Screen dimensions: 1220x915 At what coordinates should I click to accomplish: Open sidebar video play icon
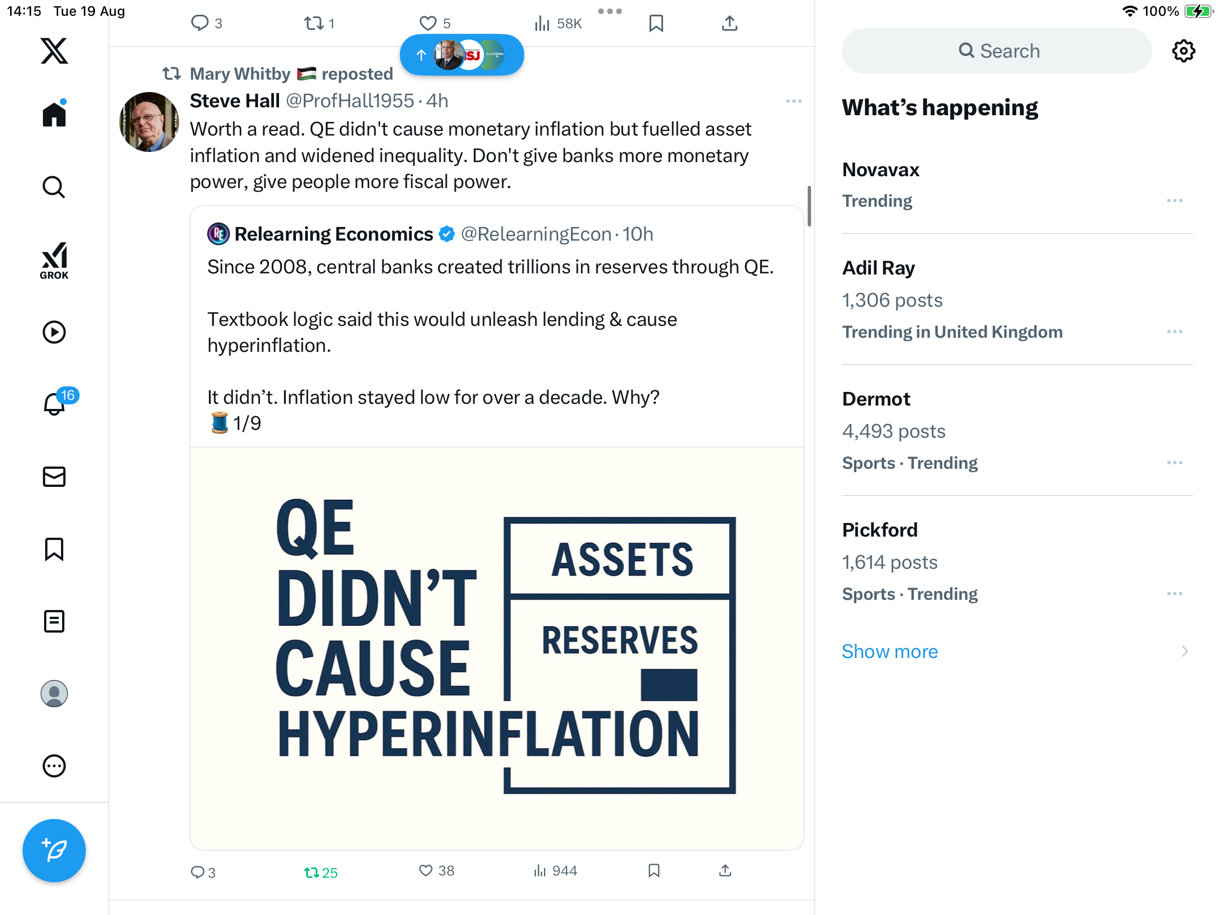tap(54, 332)
